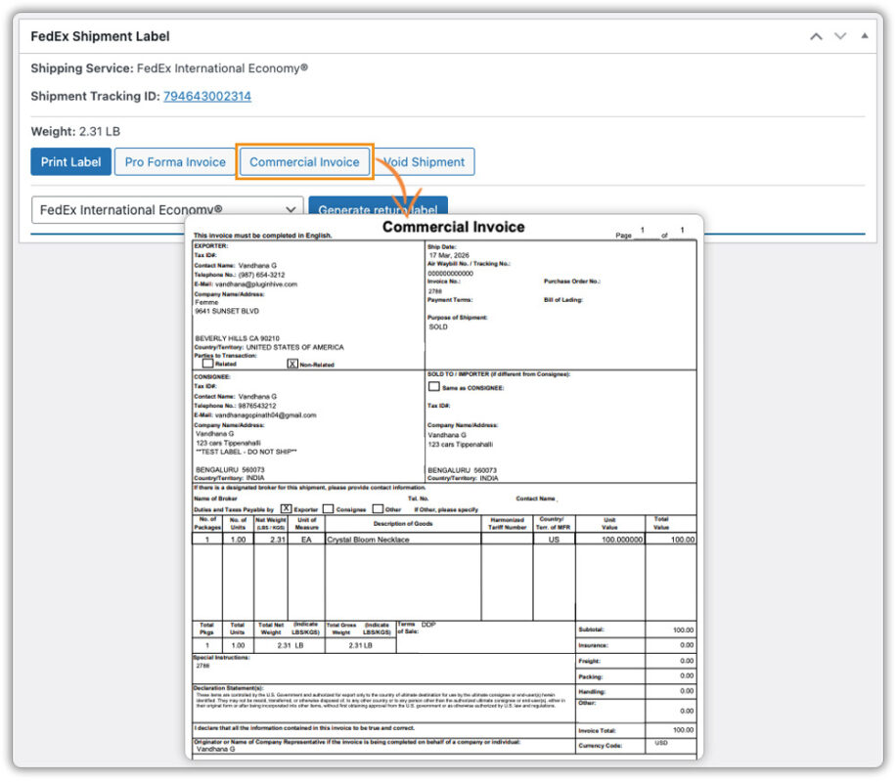Open the Pro Forma Invoice
This screenshot has height=782, width=896.
175,162
